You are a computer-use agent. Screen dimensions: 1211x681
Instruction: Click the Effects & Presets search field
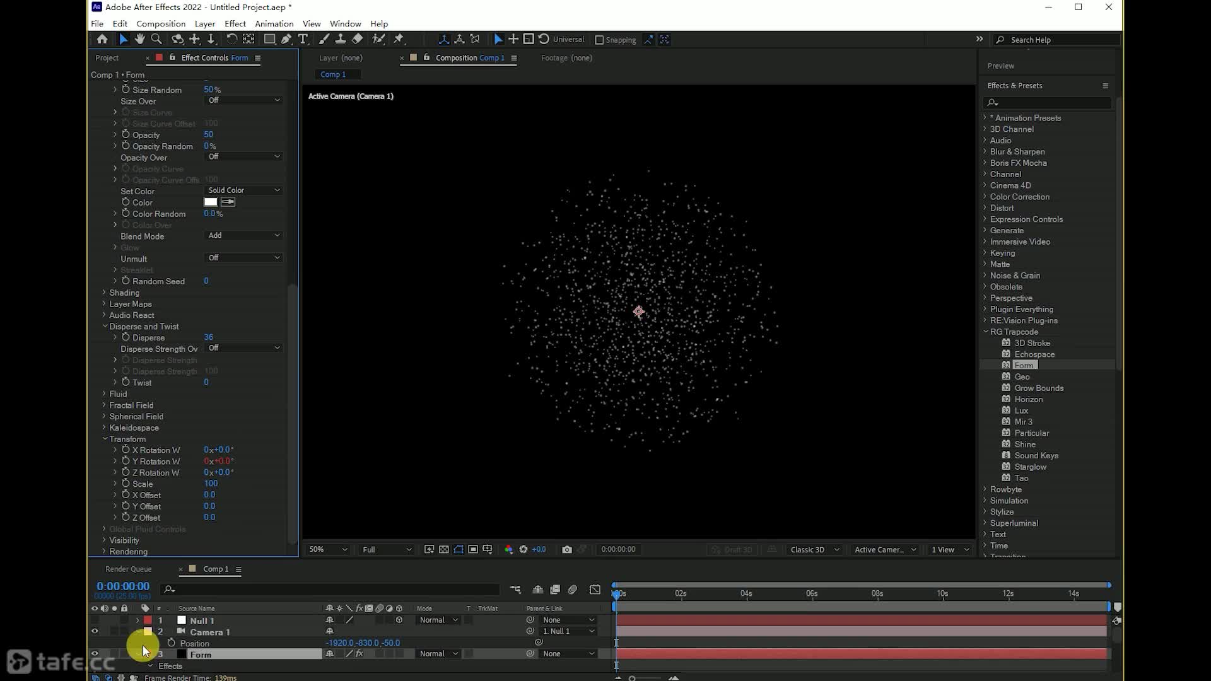[x=1048, y=102]
